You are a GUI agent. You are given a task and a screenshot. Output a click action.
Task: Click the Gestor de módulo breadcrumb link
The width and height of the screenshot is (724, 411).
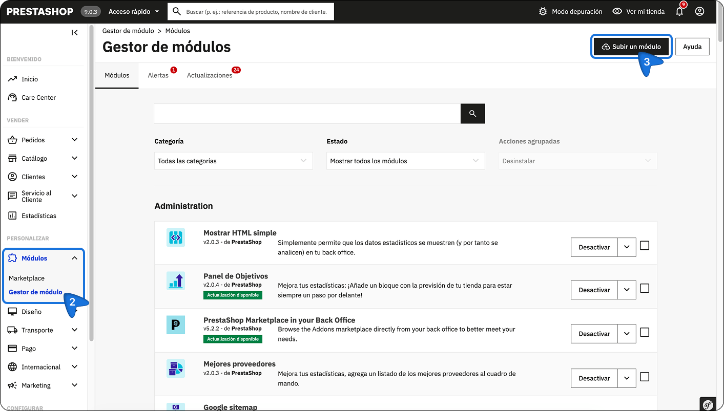128,31
